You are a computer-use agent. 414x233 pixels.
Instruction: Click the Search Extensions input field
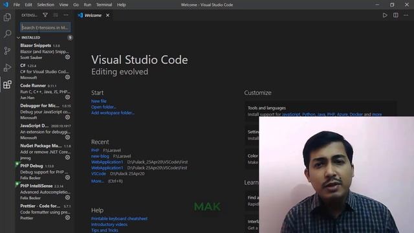(x=45, y=27)
